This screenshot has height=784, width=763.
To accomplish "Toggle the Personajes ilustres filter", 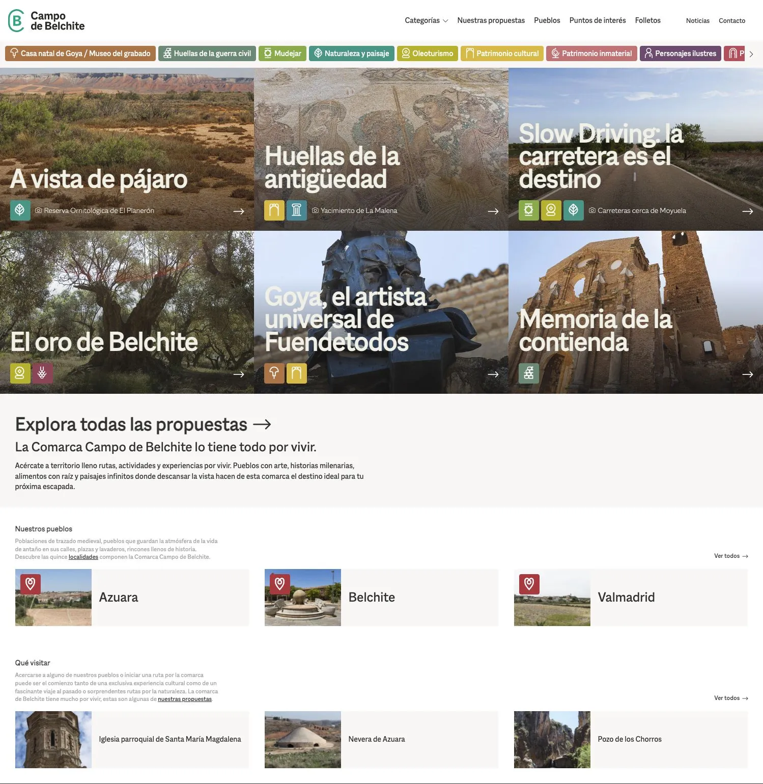I will (x=680, y=53).
